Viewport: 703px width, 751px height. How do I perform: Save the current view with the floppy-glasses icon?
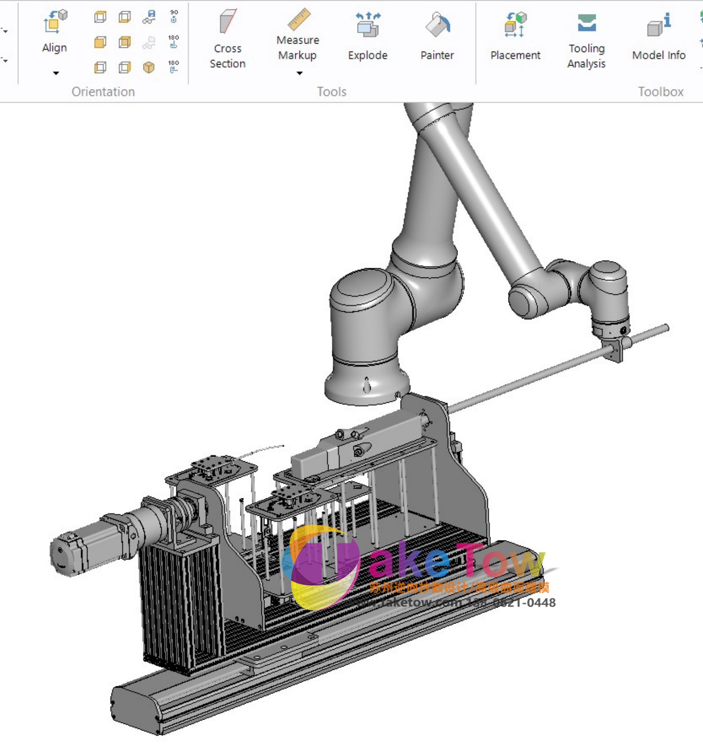(149, 17)
